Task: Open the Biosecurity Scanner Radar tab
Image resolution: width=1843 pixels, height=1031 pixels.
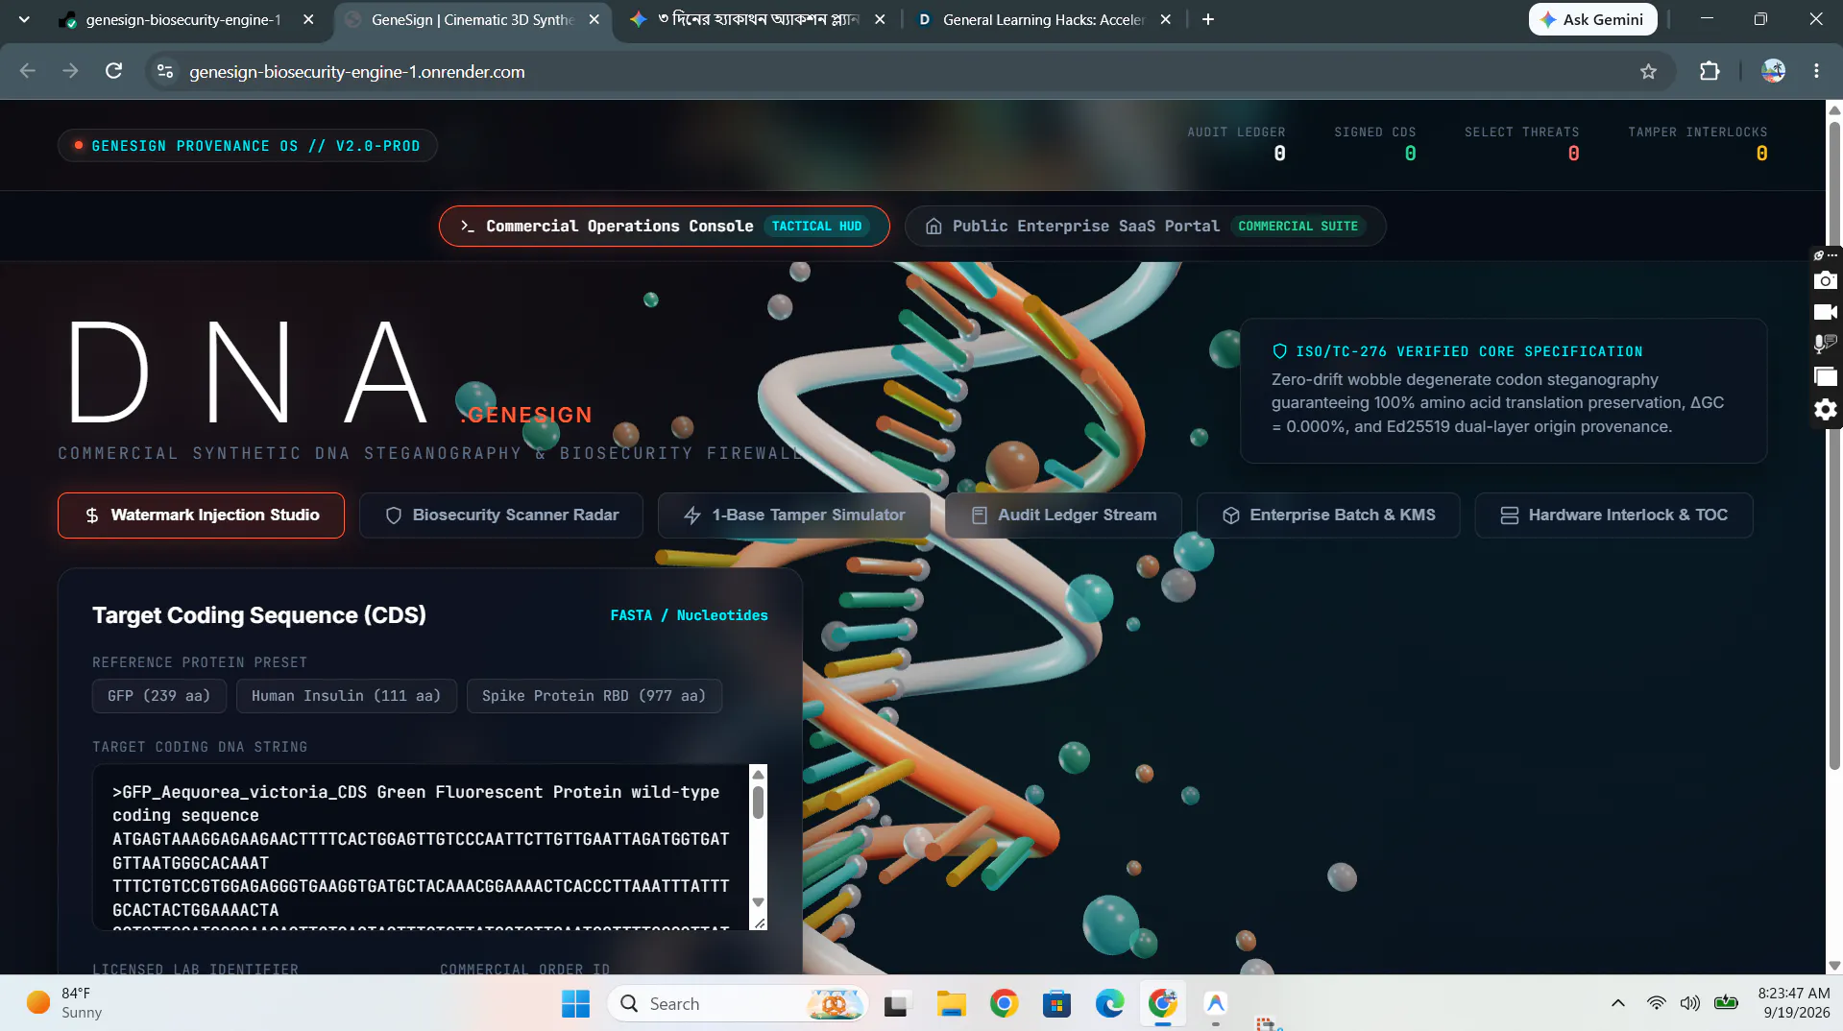Action: pos(501,515)
